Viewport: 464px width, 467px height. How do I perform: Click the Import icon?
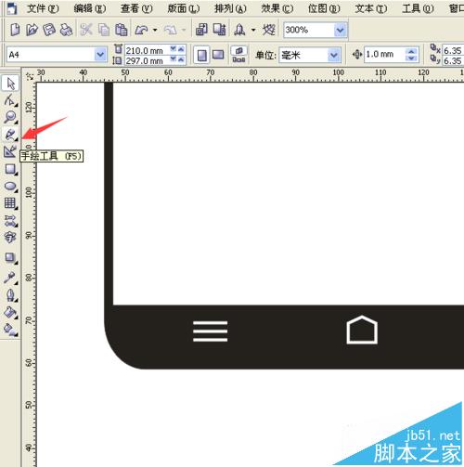coord(201,30)
